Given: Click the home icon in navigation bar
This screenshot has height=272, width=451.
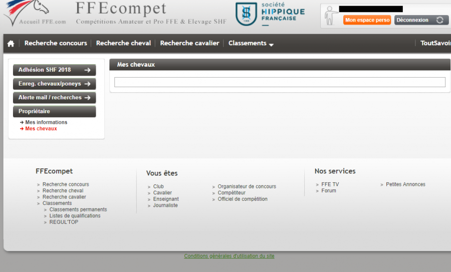Looking at the screenshot, I should point(11,44).
